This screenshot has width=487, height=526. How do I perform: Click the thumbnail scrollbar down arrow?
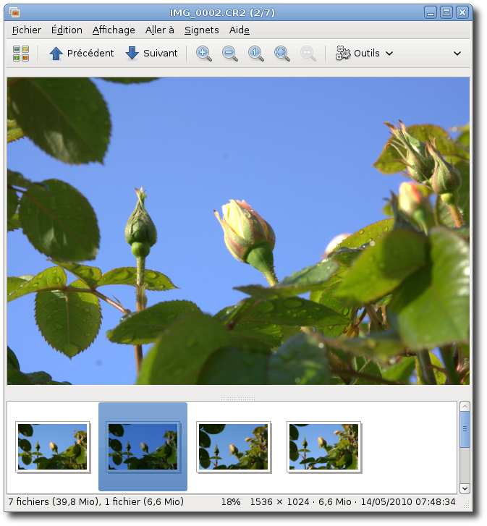click(465, 488)
